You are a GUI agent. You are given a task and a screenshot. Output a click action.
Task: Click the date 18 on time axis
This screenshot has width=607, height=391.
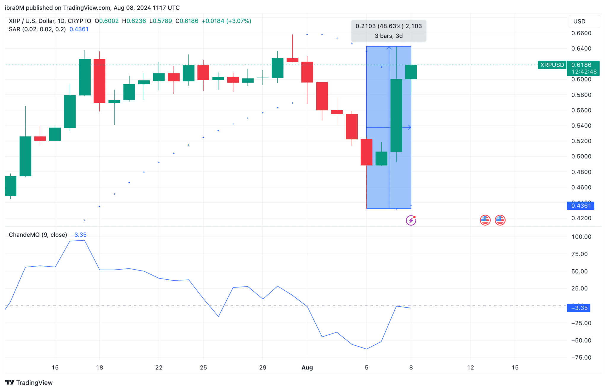point(100,367)
